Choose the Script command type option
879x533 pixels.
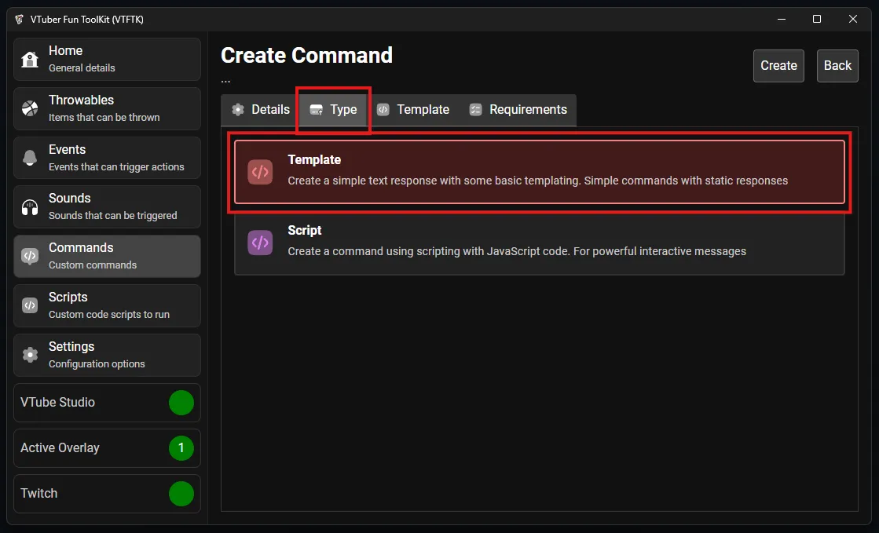(x=539, y=241)
